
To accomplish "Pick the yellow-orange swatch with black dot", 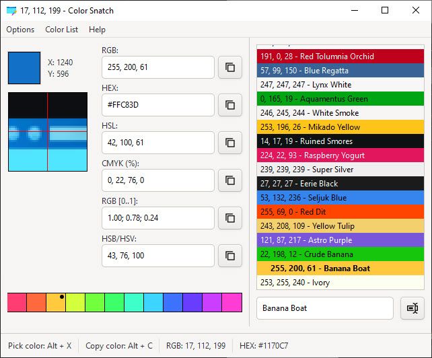I will (x=56, y=303).
